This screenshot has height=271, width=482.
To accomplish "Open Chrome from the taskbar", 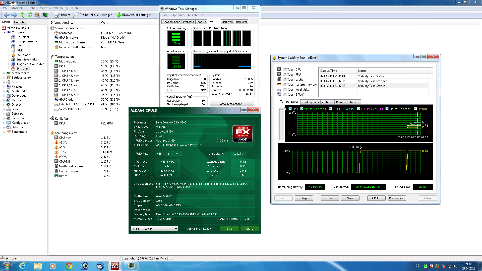I will (x=69, y=266).
